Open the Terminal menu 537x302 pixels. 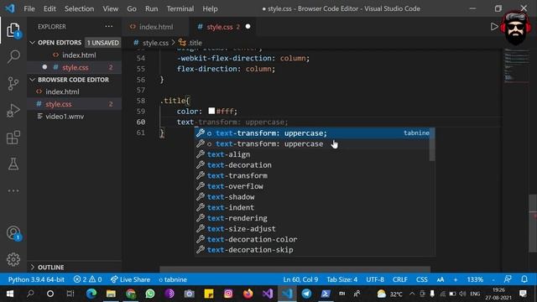pyautogui.click(x=180, y=8)
